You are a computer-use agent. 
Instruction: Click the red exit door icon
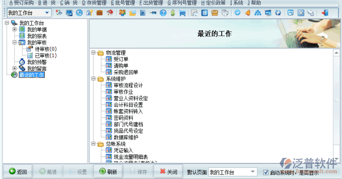(x=325, y=13)
